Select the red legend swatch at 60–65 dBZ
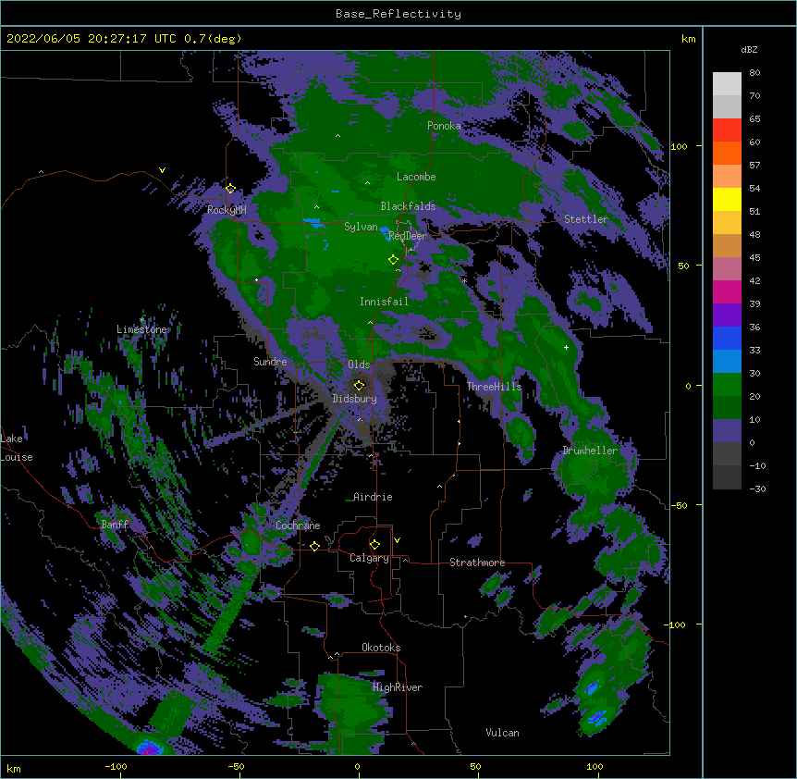Image resolution: width=797 pixels, height=779 pixels. pos(727,130)
